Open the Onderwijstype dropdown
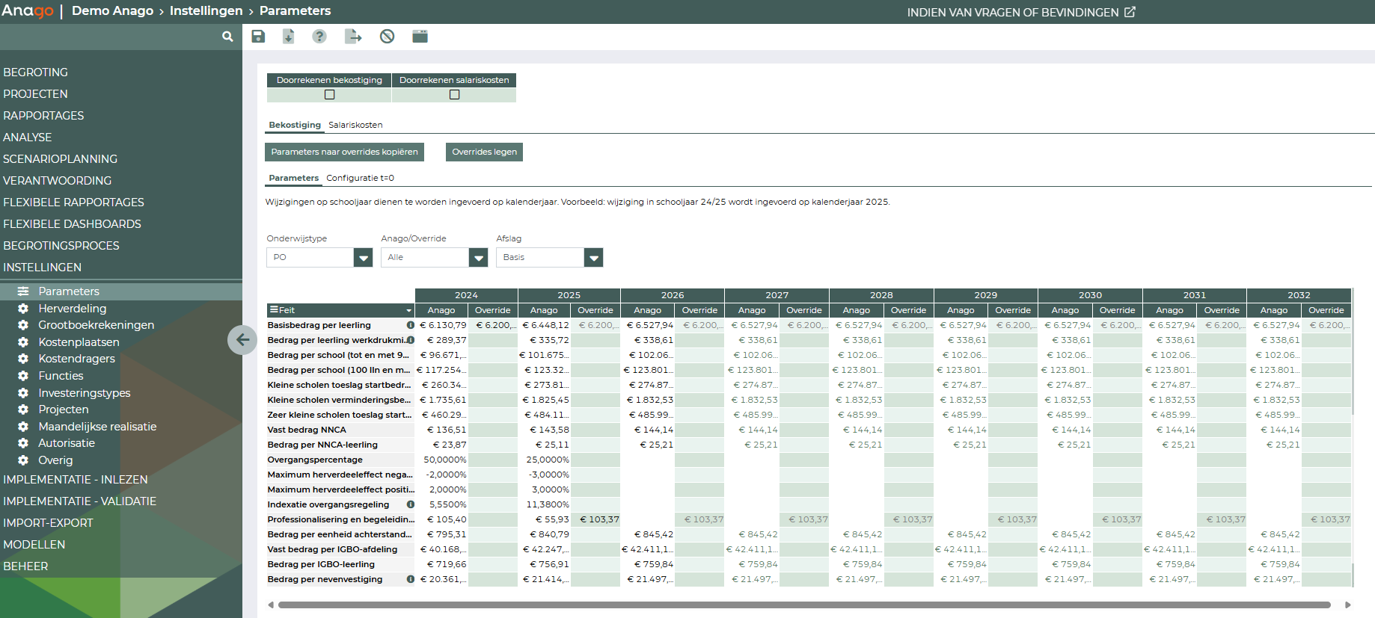This screenshot has height=618, width=1375. click(x=363, y=258)
